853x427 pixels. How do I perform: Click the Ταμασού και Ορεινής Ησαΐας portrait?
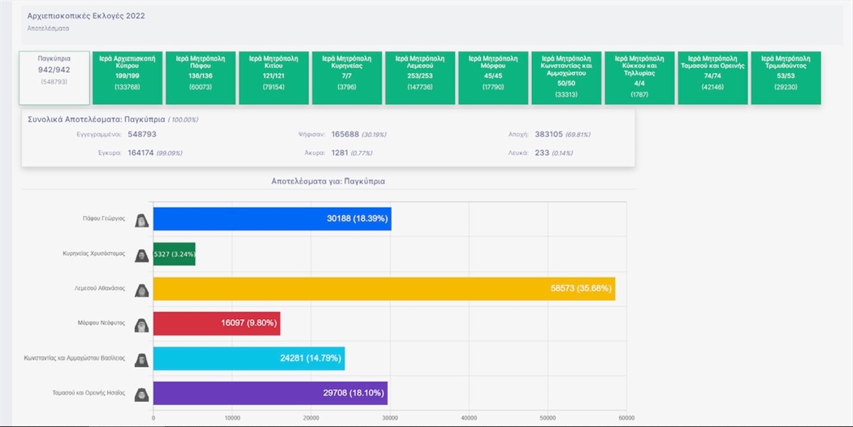141,395
